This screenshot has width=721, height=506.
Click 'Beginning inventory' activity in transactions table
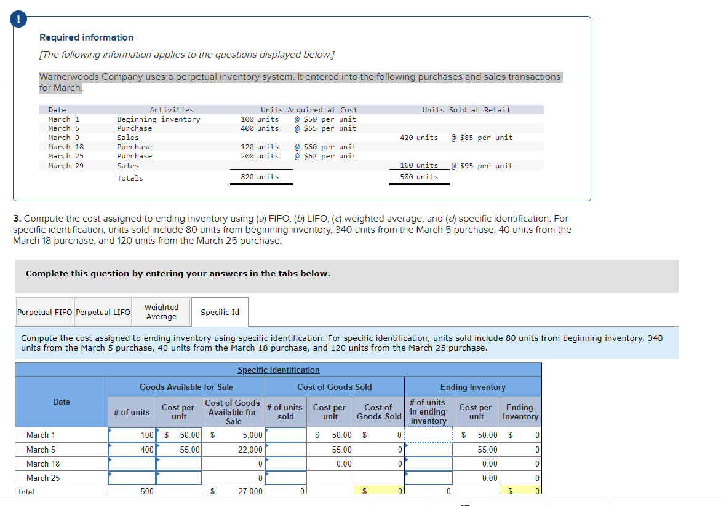tap(159, 119)
